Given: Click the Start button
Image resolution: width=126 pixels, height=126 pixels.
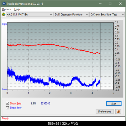Looking at the screenshot, I should click(114, 104).
